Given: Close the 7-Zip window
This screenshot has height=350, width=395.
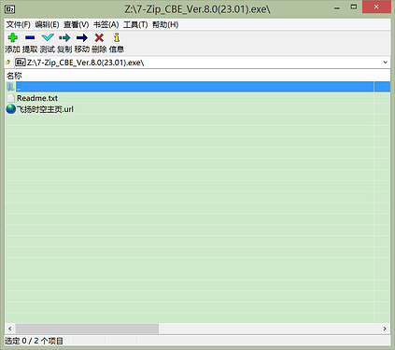Looking at the screenshot, I should (376, 7).
